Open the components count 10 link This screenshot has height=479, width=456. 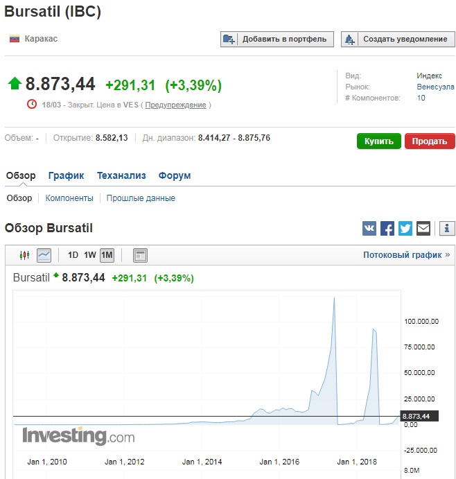click(x=421, y=98)
